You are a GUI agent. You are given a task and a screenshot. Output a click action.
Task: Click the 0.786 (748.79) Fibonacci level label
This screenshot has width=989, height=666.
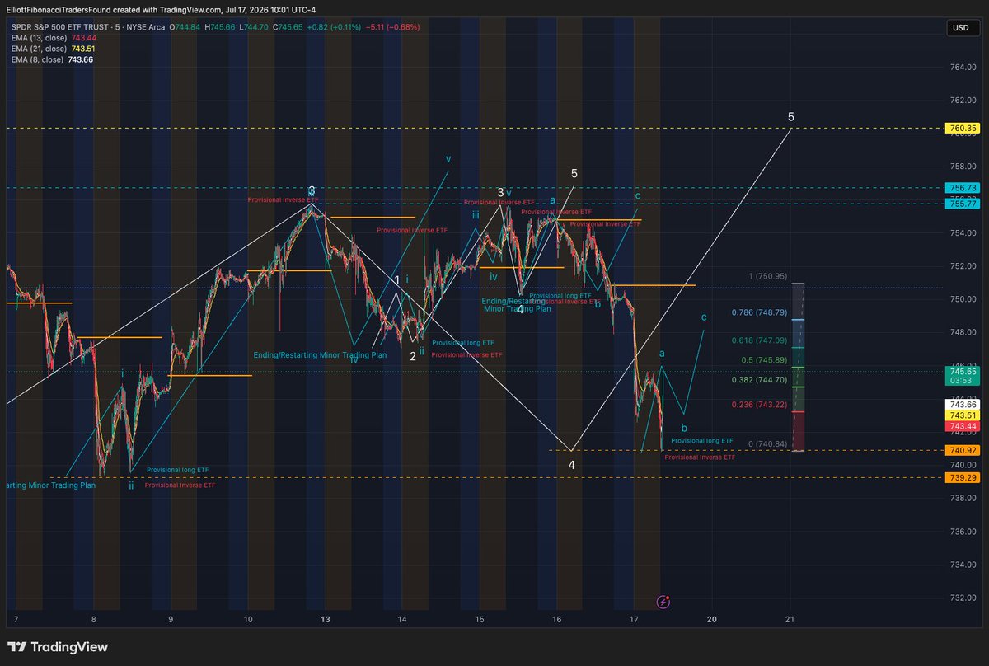759,312
